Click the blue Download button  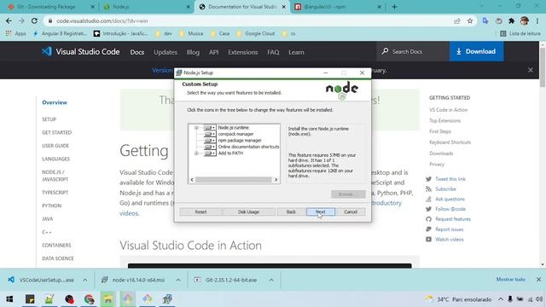coord(476,51)
